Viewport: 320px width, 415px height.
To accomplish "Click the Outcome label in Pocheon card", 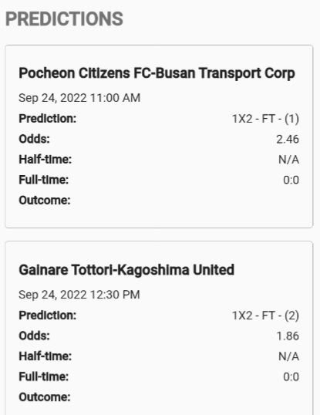I will 45,201.
